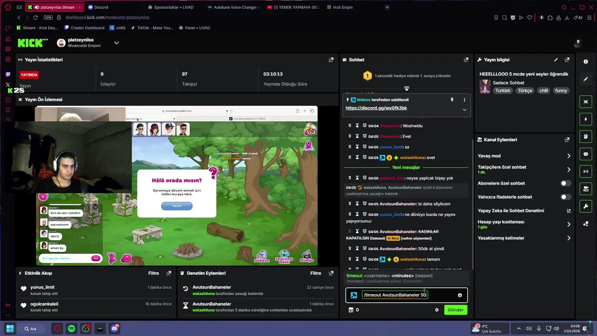
Task: Toggle the stream preview widget icon in sidebar
Action: pos(586,102)
